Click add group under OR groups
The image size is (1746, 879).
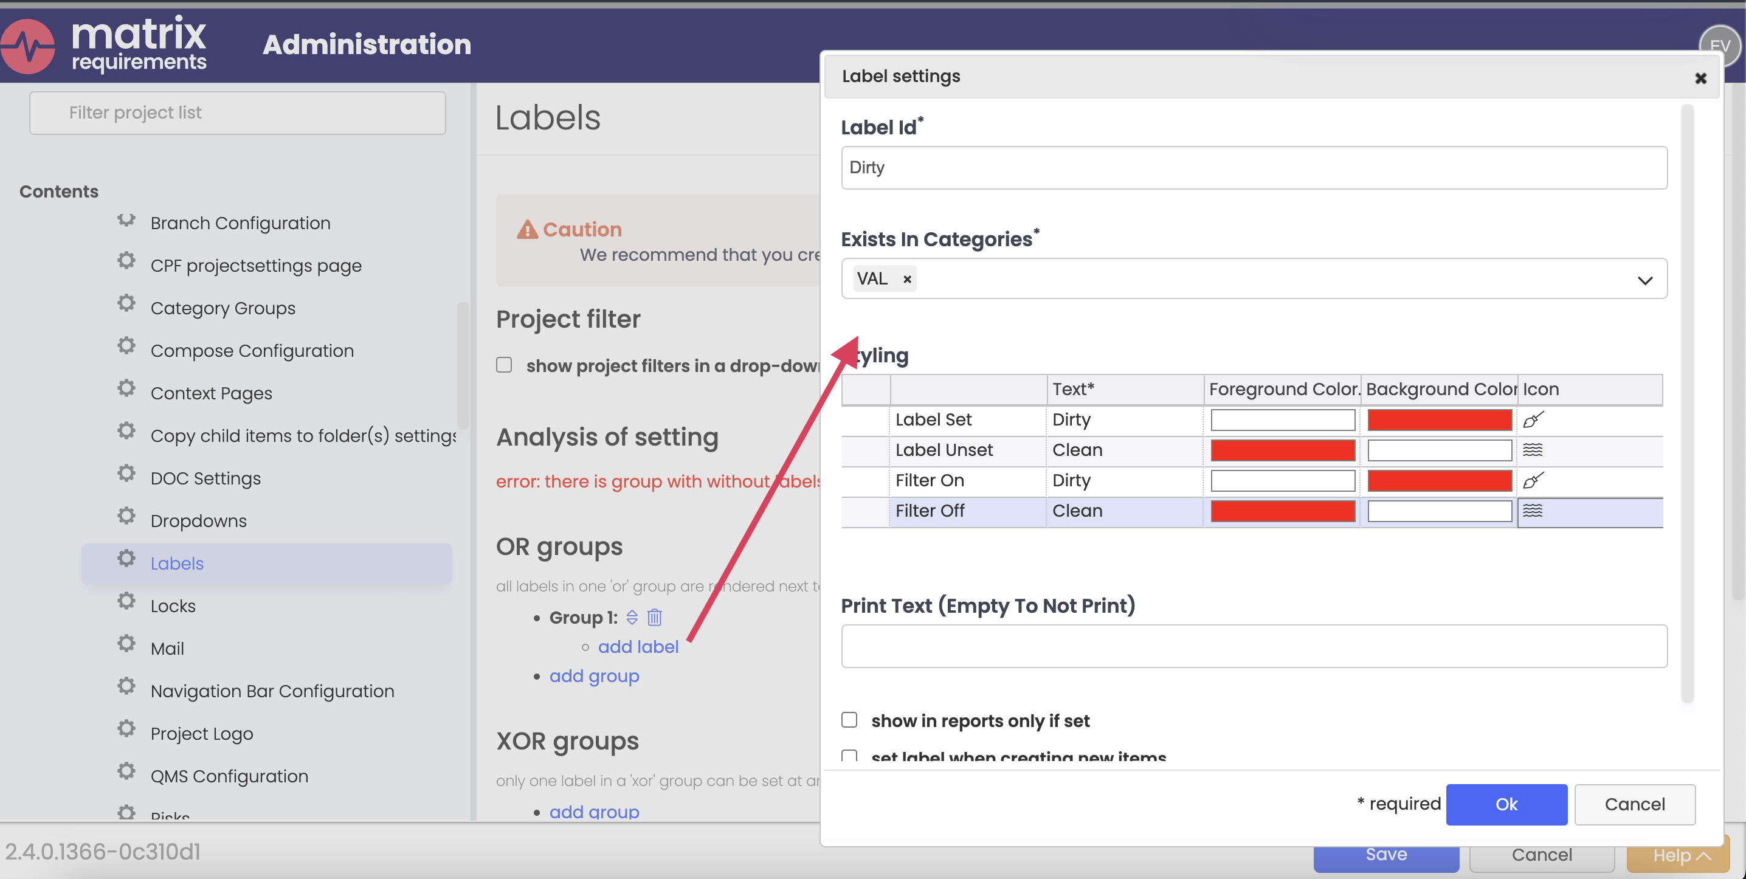tap(594, 676)
